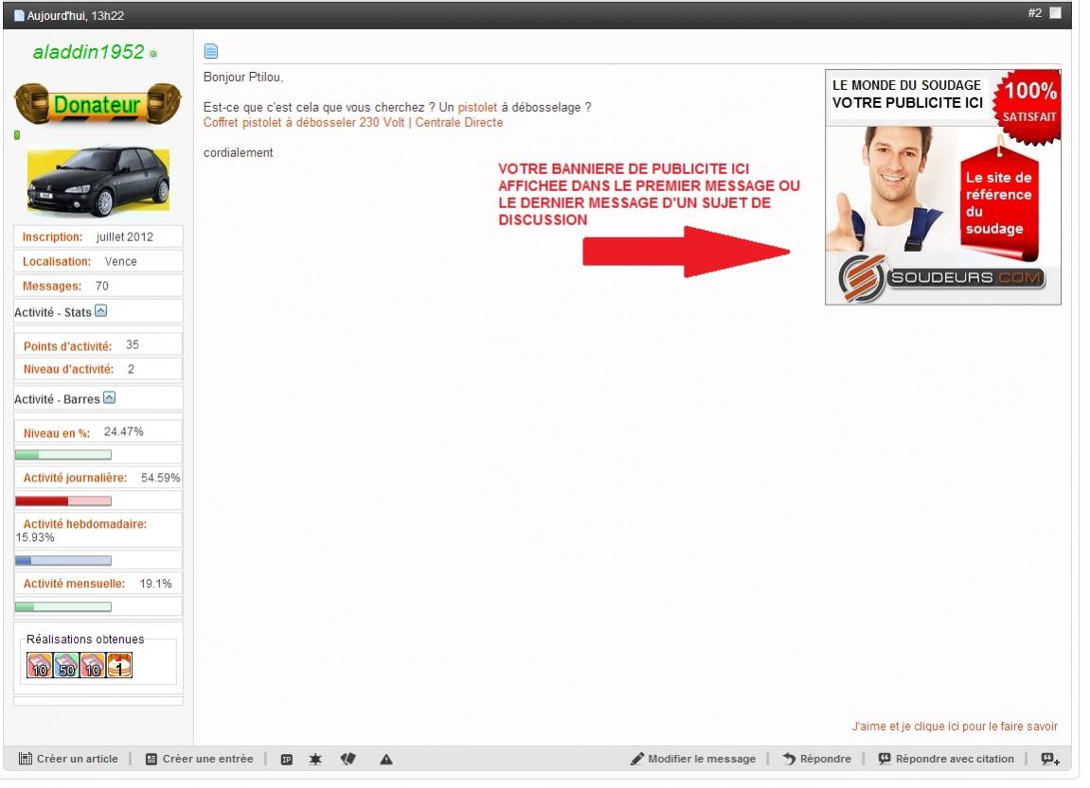The width and height of the screenshot is (1090, 788).
Task: Click the star-shaped icon in the post footer
Action: coord(314,759)
